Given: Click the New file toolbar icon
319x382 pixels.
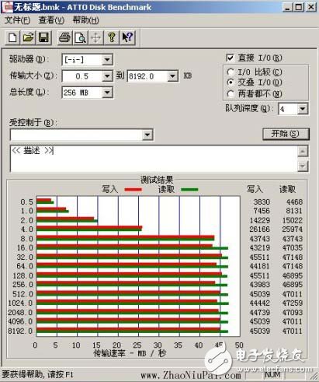Looking at the screenshot, I should coord(12,37).
